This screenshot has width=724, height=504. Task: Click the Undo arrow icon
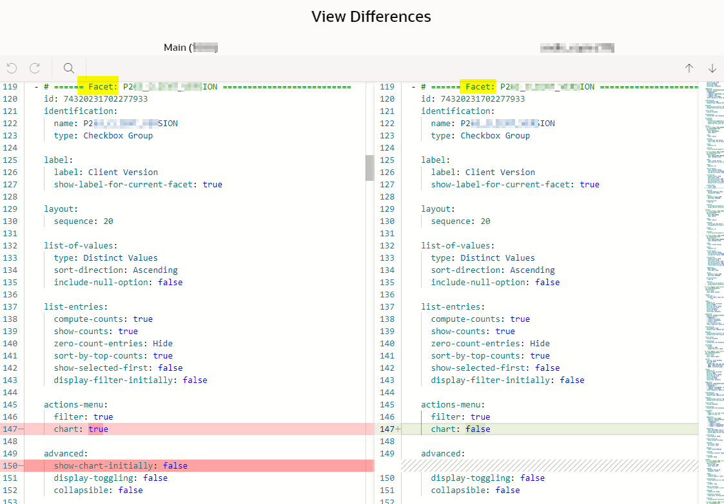(11, 68)
